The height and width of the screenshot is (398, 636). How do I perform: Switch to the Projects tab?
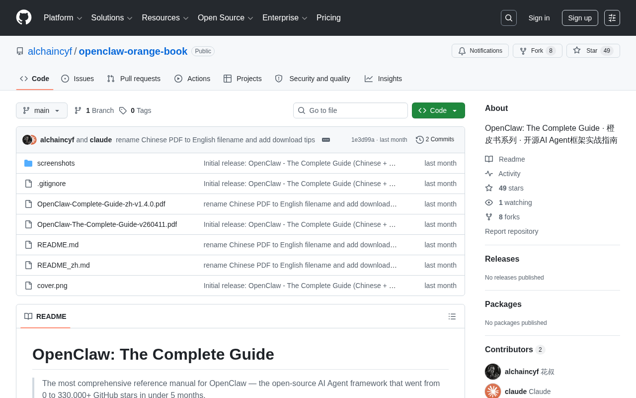click(242, 79)
